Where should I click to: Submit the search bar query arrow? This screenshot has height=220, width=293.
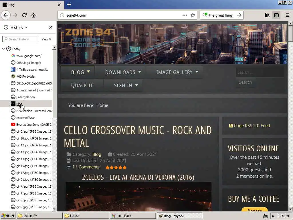click(239, 15)
